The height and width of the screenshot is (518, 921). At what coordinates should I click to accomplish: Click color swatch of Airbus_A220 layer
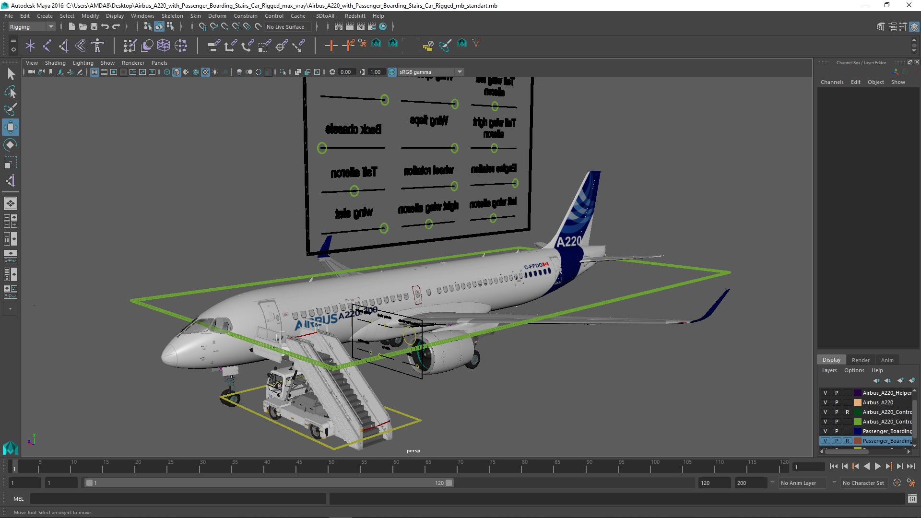(857, 402)
